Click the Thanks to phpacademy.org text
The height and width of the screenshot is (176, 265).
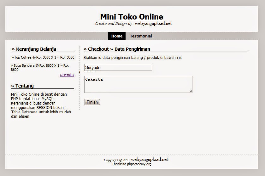pos(132,164)
